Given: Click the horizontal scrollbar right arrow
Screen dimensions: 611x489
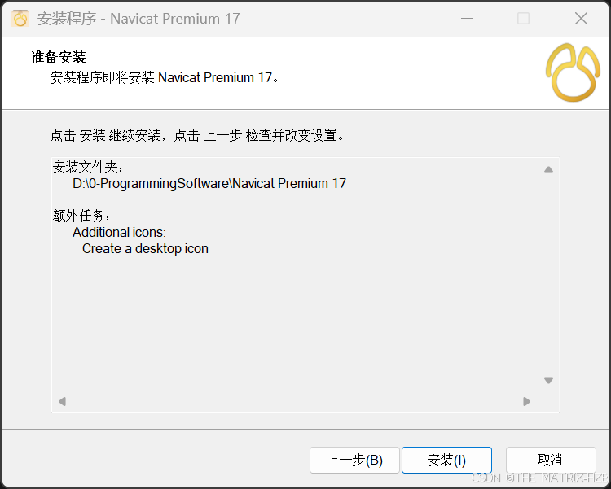Looking at the screenshot, I should point(526,401).
